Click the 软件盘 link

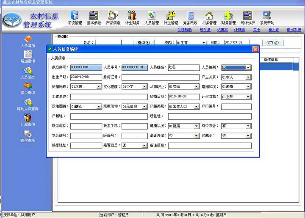(205, 30)
